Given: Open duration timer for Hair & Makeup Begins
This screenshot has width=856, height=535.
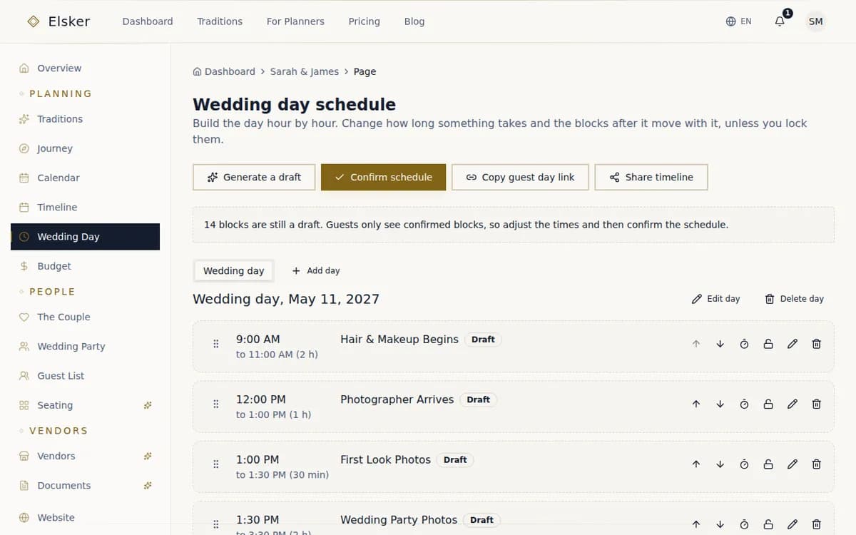Looking at the screenshot, I should [744, 344].
